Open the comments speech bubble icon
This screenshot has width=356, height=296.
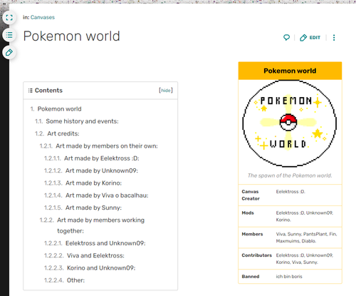pyautogui.click(x=286, y=38)
